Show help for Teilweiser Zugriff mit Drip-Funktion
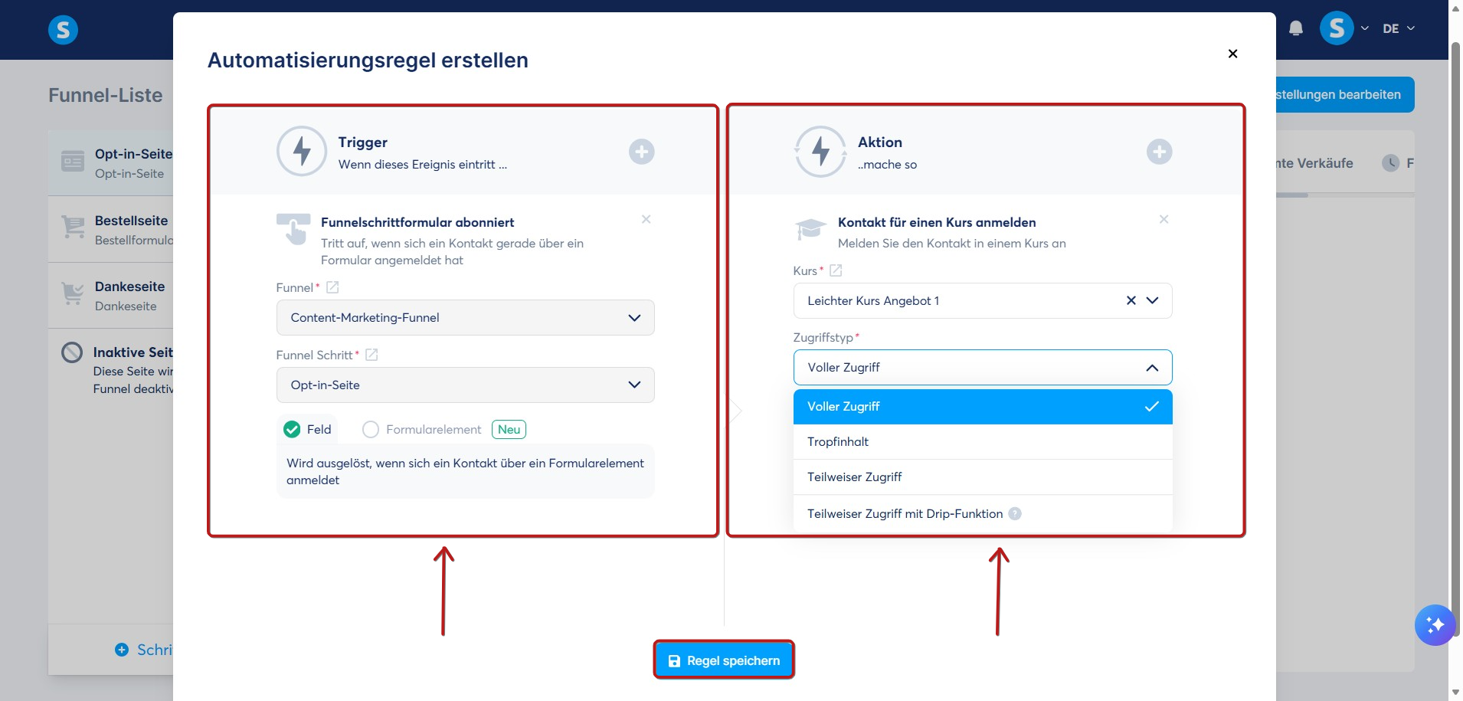 [x=1015, y=514]
